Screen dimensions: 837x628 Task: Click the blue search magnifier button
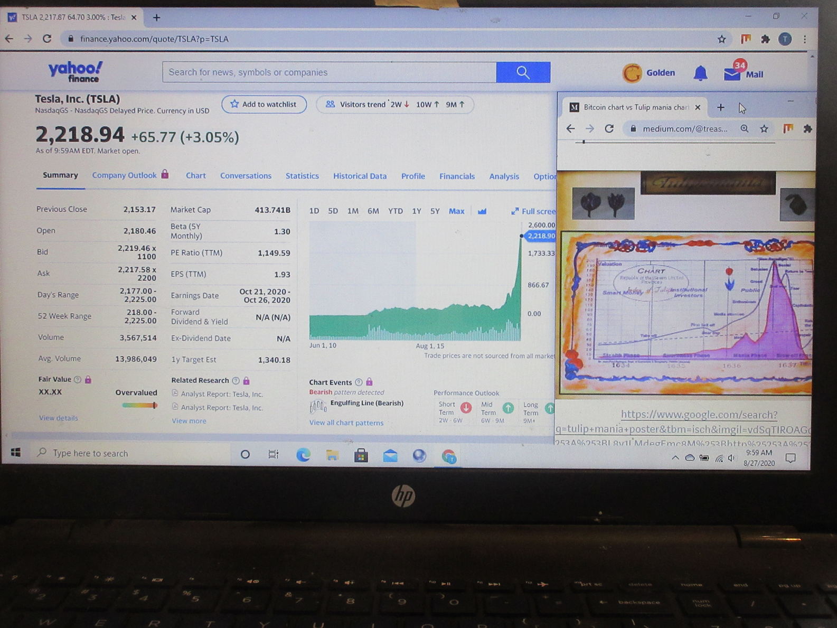click(523, 72)
